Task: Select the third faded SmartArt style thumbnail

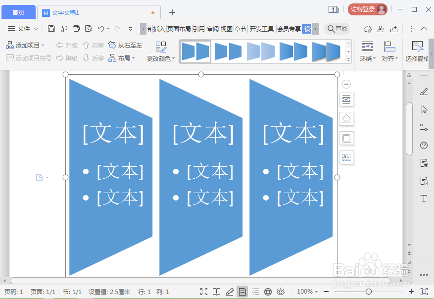Action: tap(260, 51)
